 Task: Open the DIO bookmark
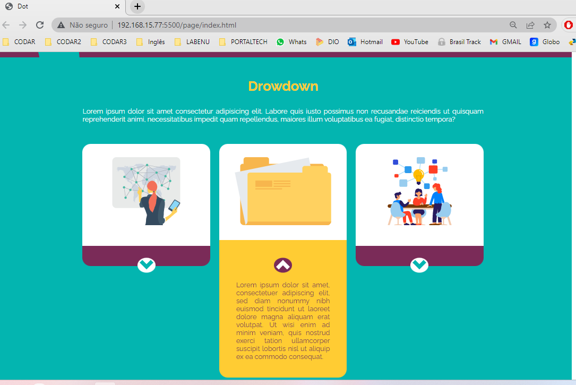(x=328, y=42)
